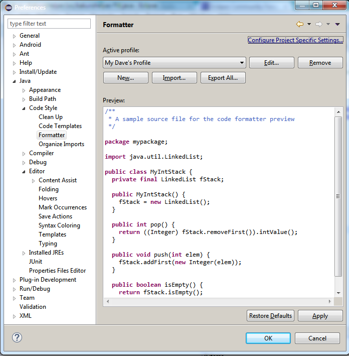The image size is (349, 356).
Task: Click the preview vertical scrollbar thumb
Action: [x=338, y=196]
